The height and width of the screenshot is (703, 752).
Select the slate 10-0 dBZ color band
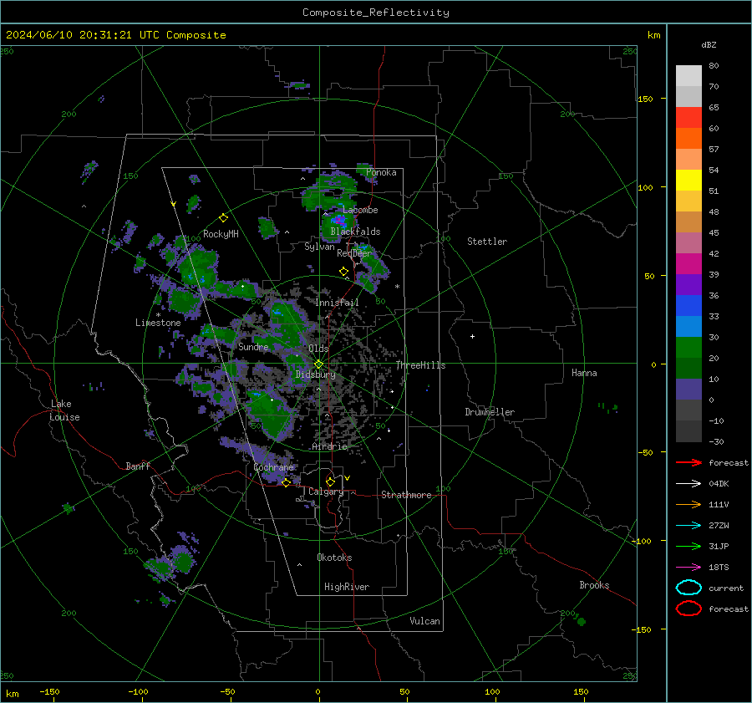point(688,390)
